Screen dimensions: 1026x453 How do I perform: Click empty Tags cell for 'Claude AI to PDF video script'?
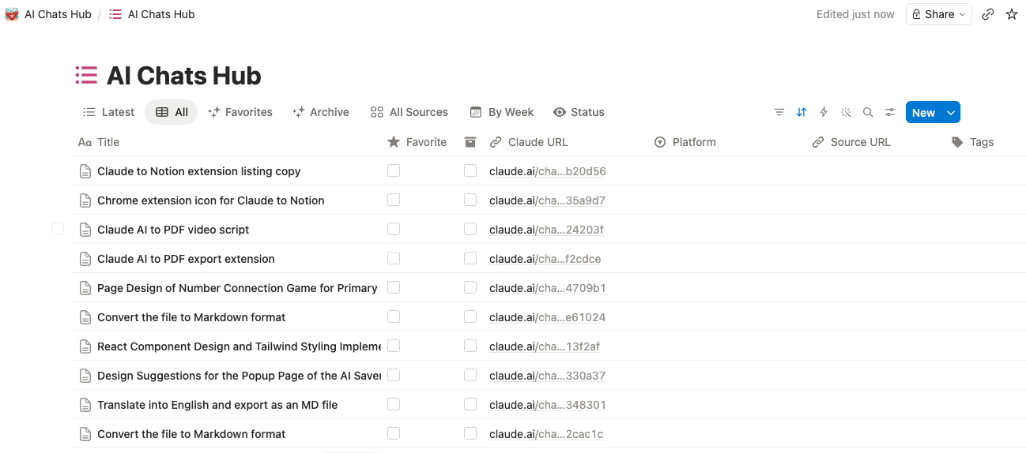(985, 230)
